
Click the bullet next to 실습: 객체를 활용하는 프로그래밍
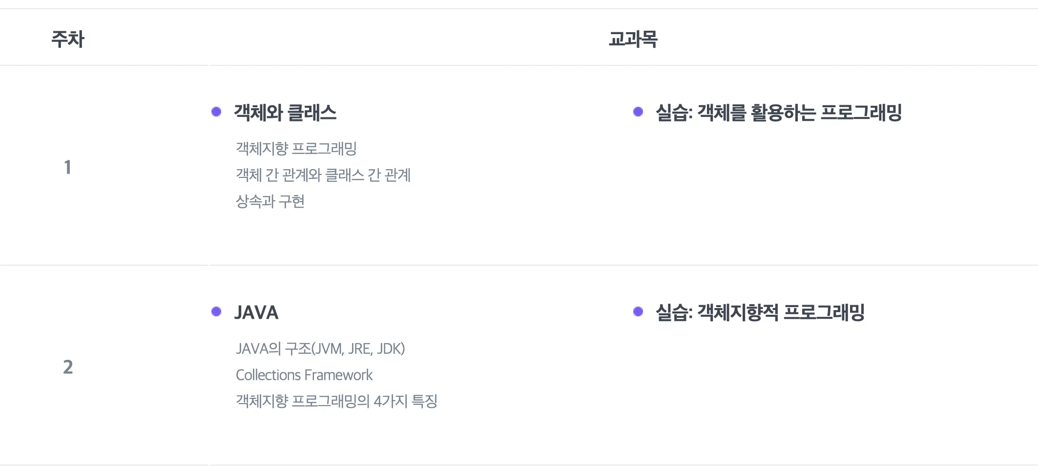coord(638,112)
